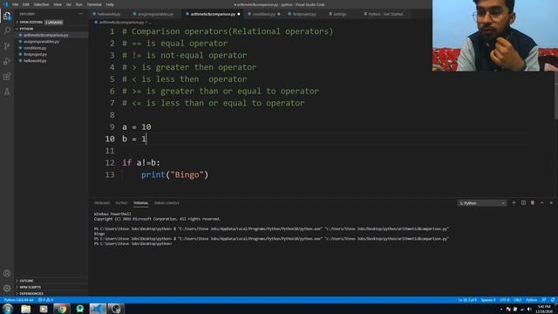
Task: Open arithmeticbcomparison.py in explorer tree
Action: [46, 35]
